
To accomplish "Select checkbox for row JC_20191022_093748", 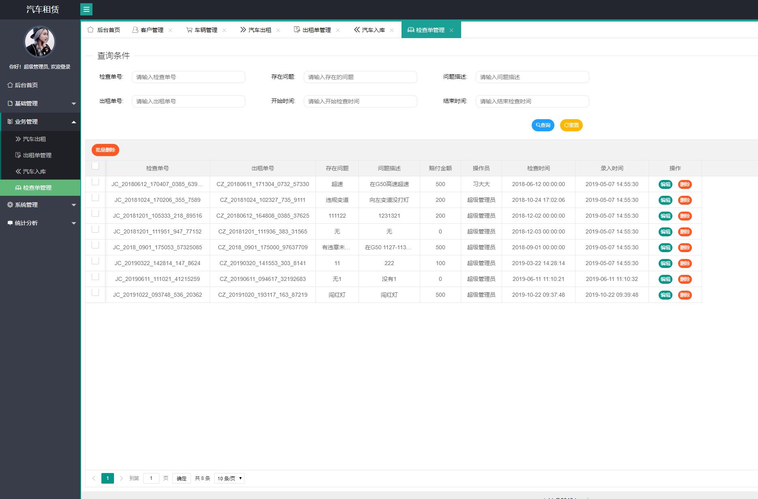I will click(x=95, y=293).
